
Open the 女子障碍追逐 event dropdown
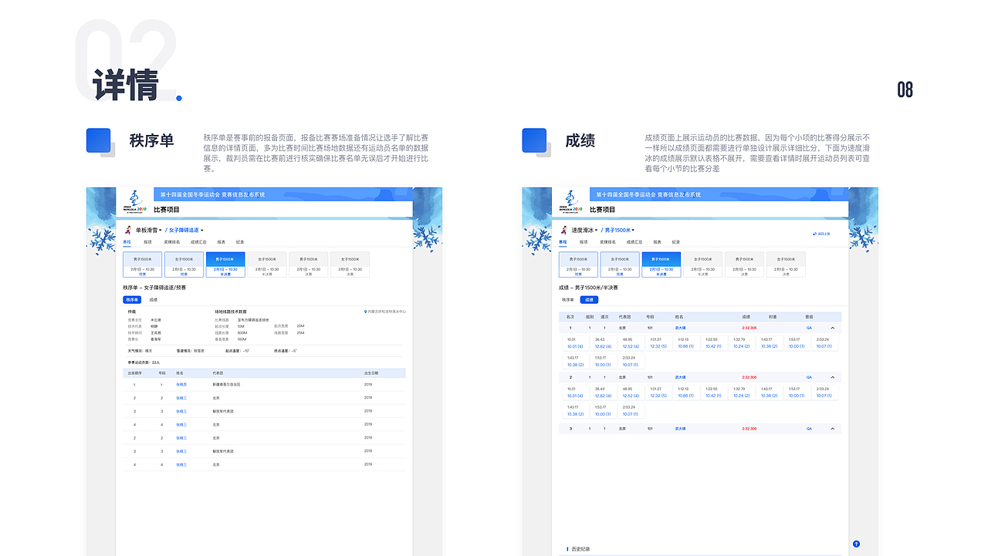(x=186, y=230)
